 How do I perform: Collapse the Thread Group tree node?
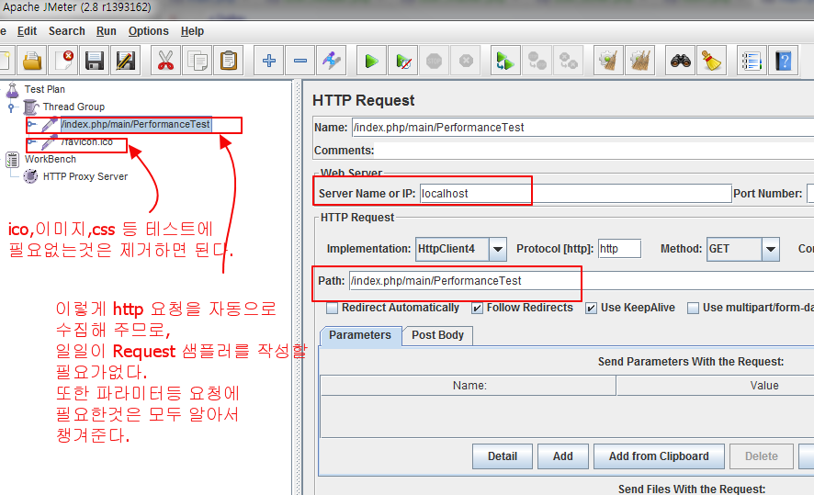11,107
